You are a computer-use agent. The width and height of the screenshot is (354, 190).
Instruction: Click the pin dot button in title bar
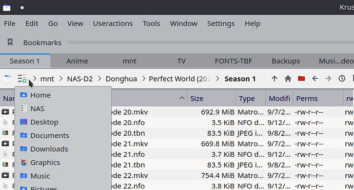pos(22,8)
